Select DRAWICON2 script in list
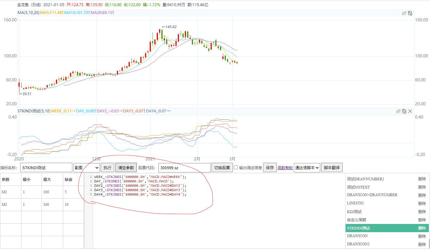430x250 pixels. (x=358, y=244)
